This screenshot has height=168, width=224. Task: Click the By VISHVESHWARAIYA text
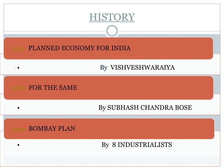coord(137,67)
